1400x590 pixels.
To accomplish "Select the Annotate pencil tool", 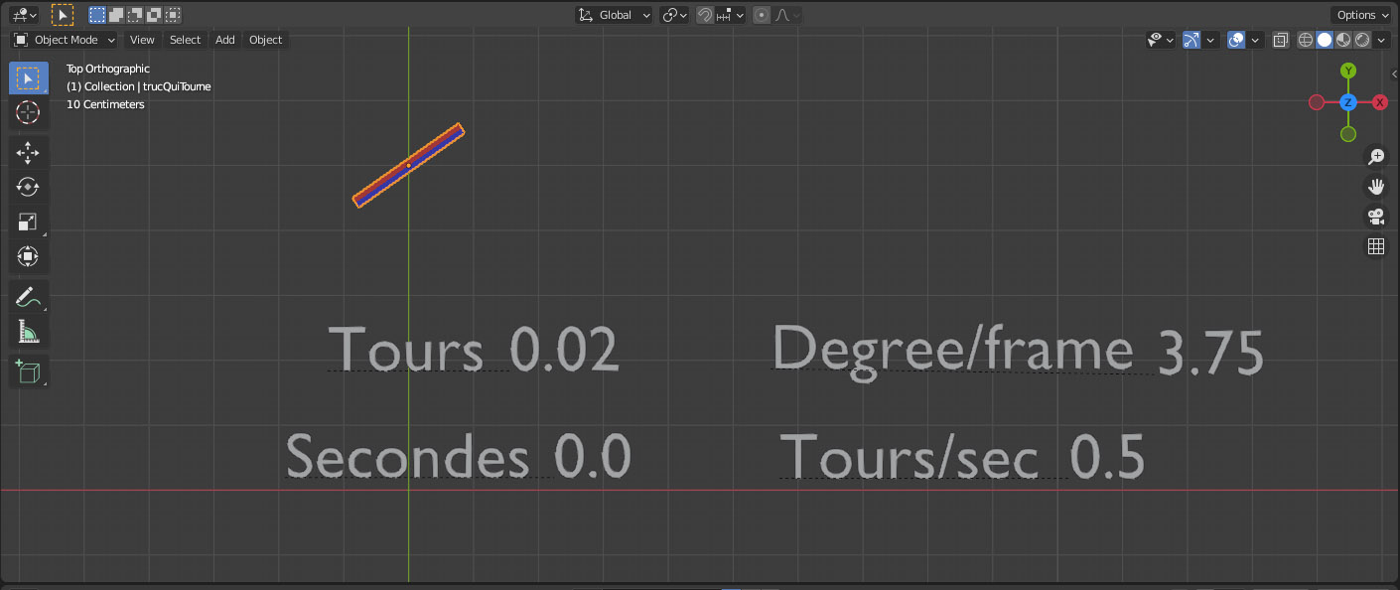I will click(x=28, y=297).
